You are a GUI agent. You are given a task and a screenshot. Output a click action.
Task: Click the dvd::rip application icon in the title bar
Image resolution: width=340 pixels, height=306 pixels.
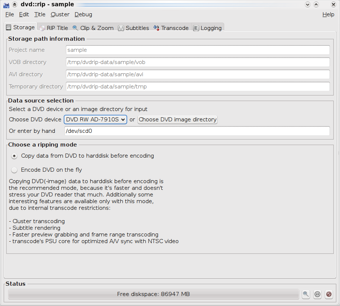[x=6, y=4]
